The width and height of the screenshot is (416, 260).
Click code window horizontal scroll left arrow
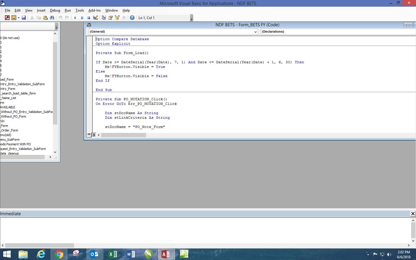99,135
